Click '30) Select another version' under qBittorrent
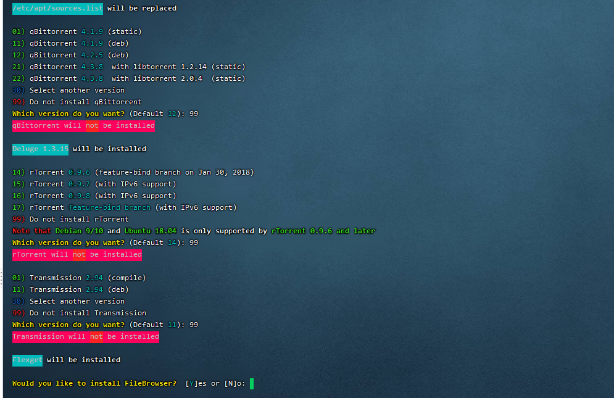The width and height of the screenshot is (614, 398). tap(68, 91)
